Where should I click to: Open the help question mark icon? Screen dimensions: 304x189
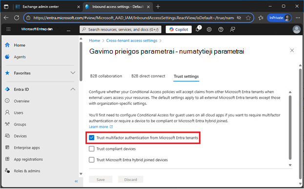point(221,29)
